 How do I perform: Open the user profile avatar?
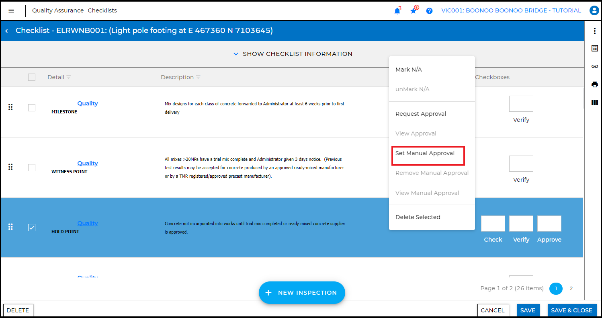[594, 11]
